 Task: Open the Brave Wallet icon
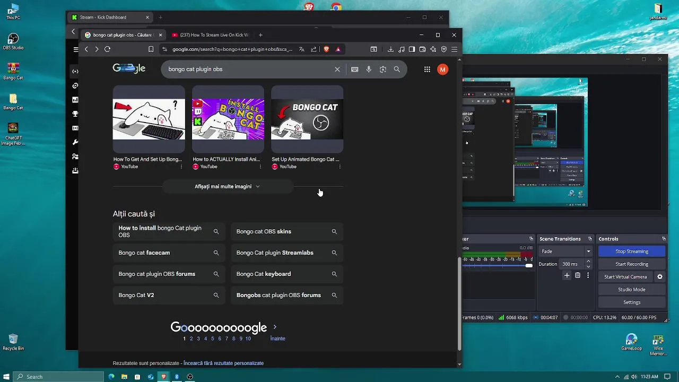tap(422, 49)
